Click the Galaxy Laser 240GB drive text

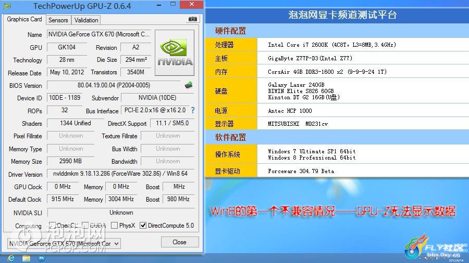296,85
